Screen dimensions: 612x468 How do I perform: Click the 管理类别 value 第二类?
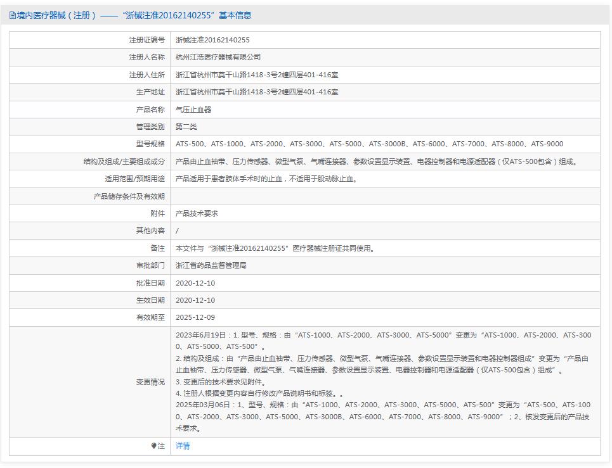click(x=185, y=126)
